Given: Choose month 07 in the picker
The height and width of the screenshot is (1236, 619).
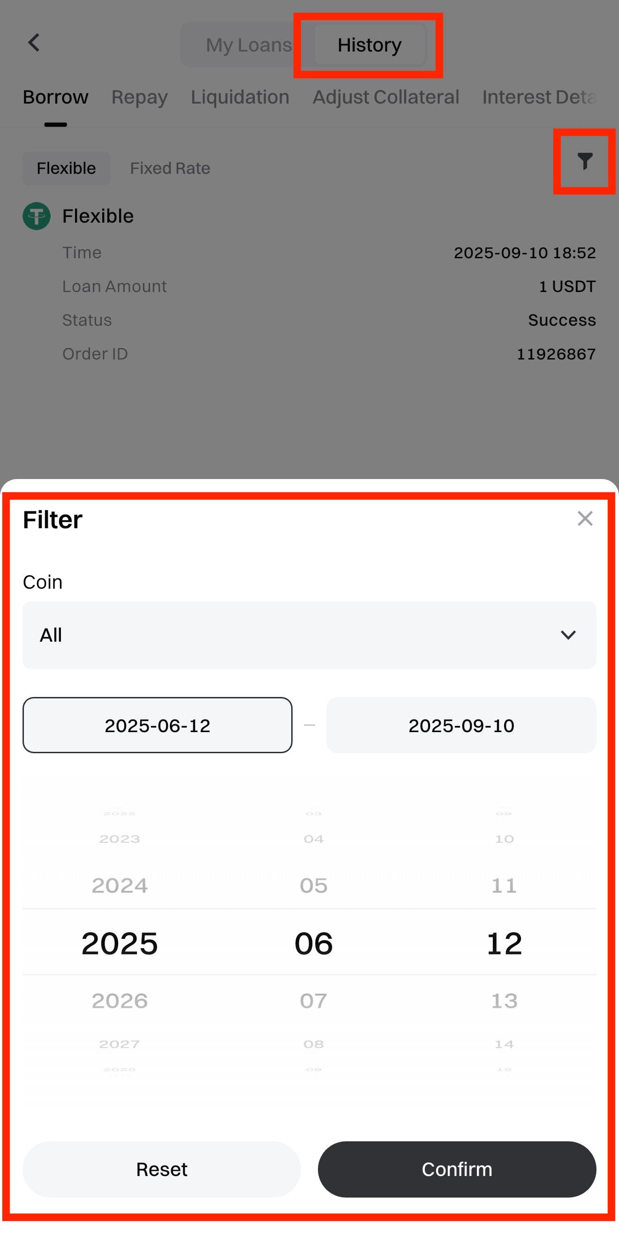Looking at the screenshot, I should (x=314, y=1000).
